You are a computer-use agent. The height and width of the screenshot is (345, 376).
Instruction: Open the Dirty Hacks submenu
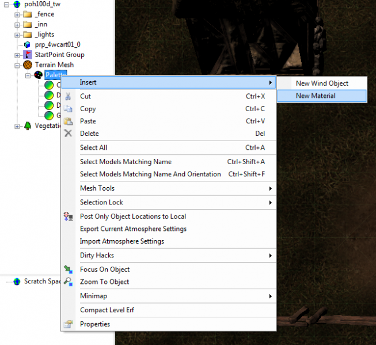pyautogui.click(x=97, y=255)
